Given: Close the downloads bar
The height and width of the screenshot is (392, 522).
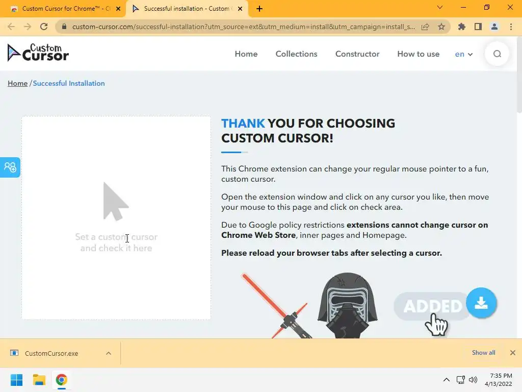Looking at the screenshot, I should tap(513, 353).
